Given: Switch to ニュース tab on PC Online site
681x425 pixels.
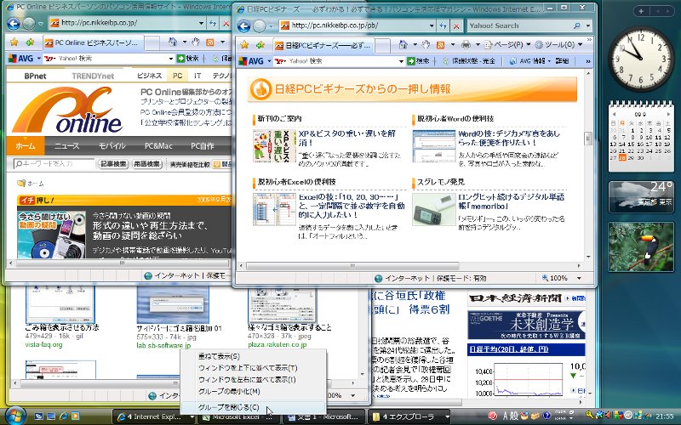Looking at the screenshot, I should (66, 145).
